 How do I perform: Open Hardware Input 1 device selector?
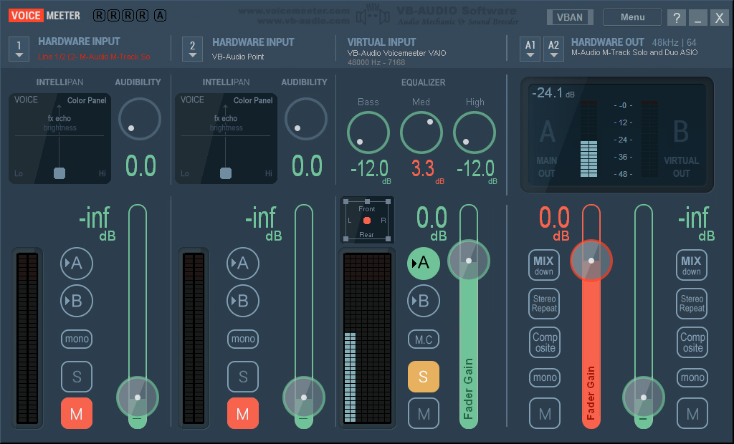tap(19, 49)
